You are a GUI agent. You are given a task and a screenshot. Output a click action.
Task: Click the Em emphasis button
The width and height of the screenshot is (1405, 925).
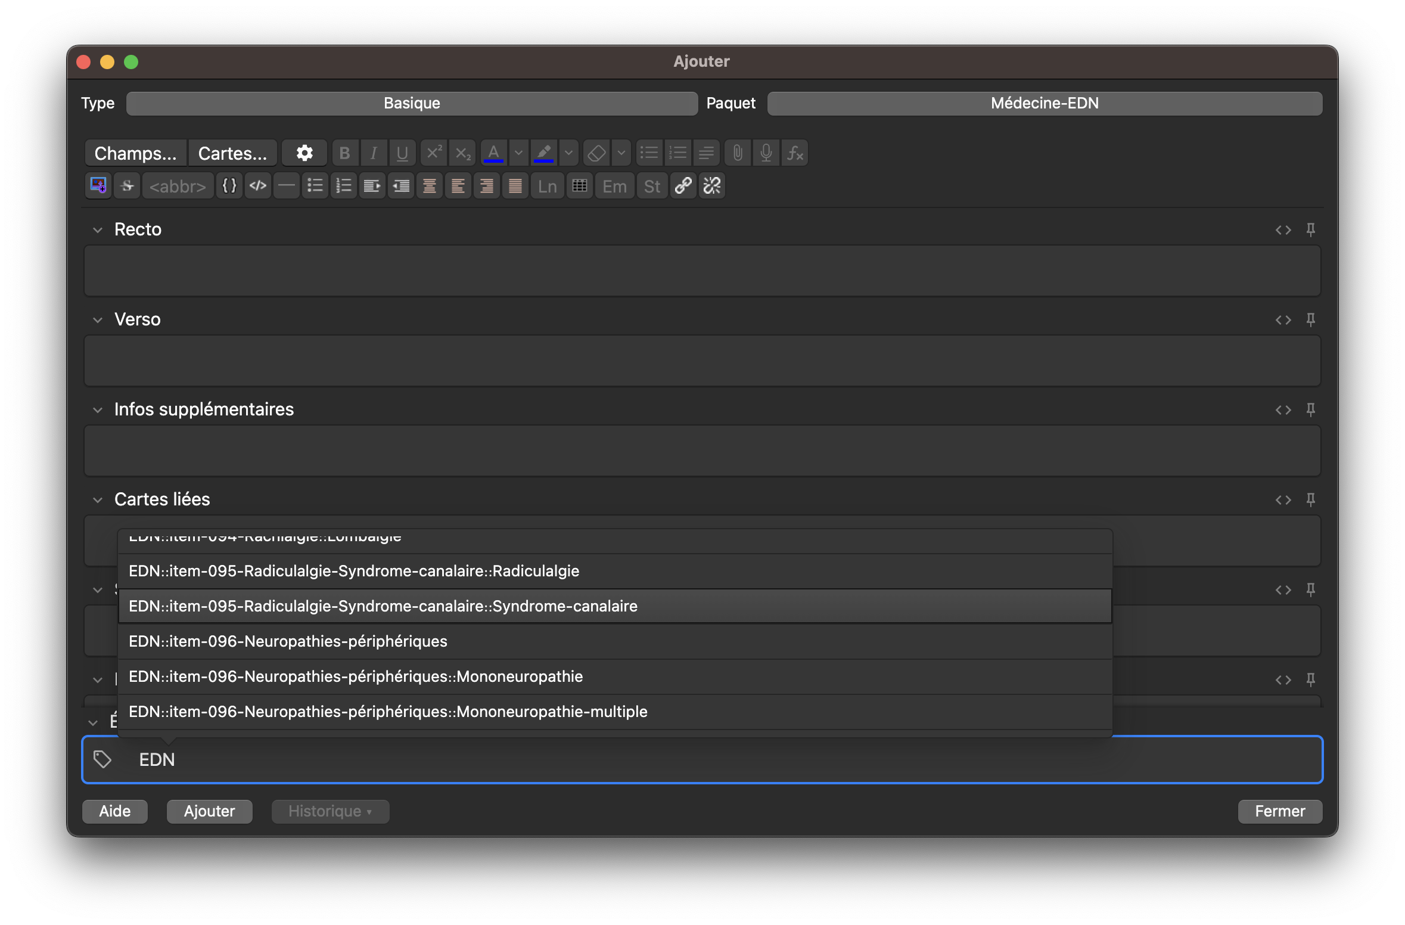614,186
